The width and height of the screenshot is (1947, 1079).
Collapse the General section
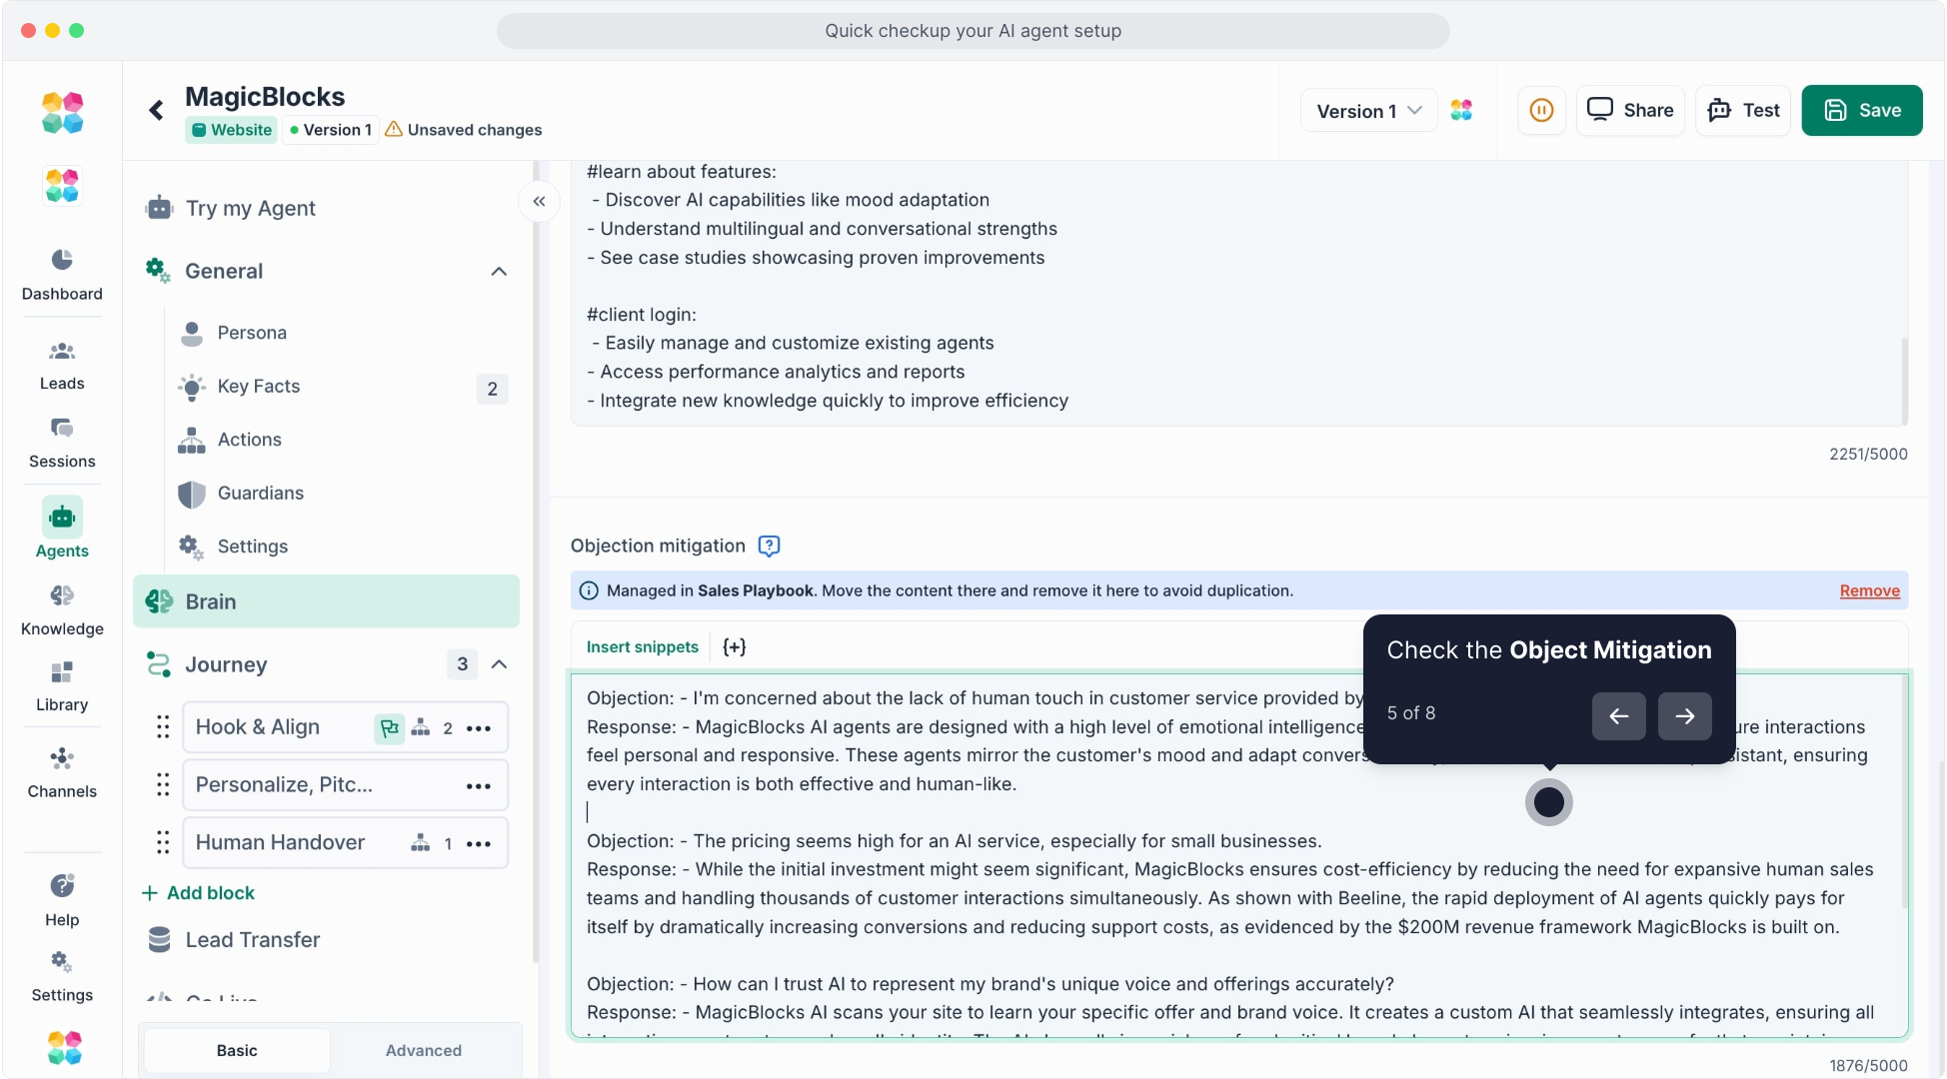point(499,272)
